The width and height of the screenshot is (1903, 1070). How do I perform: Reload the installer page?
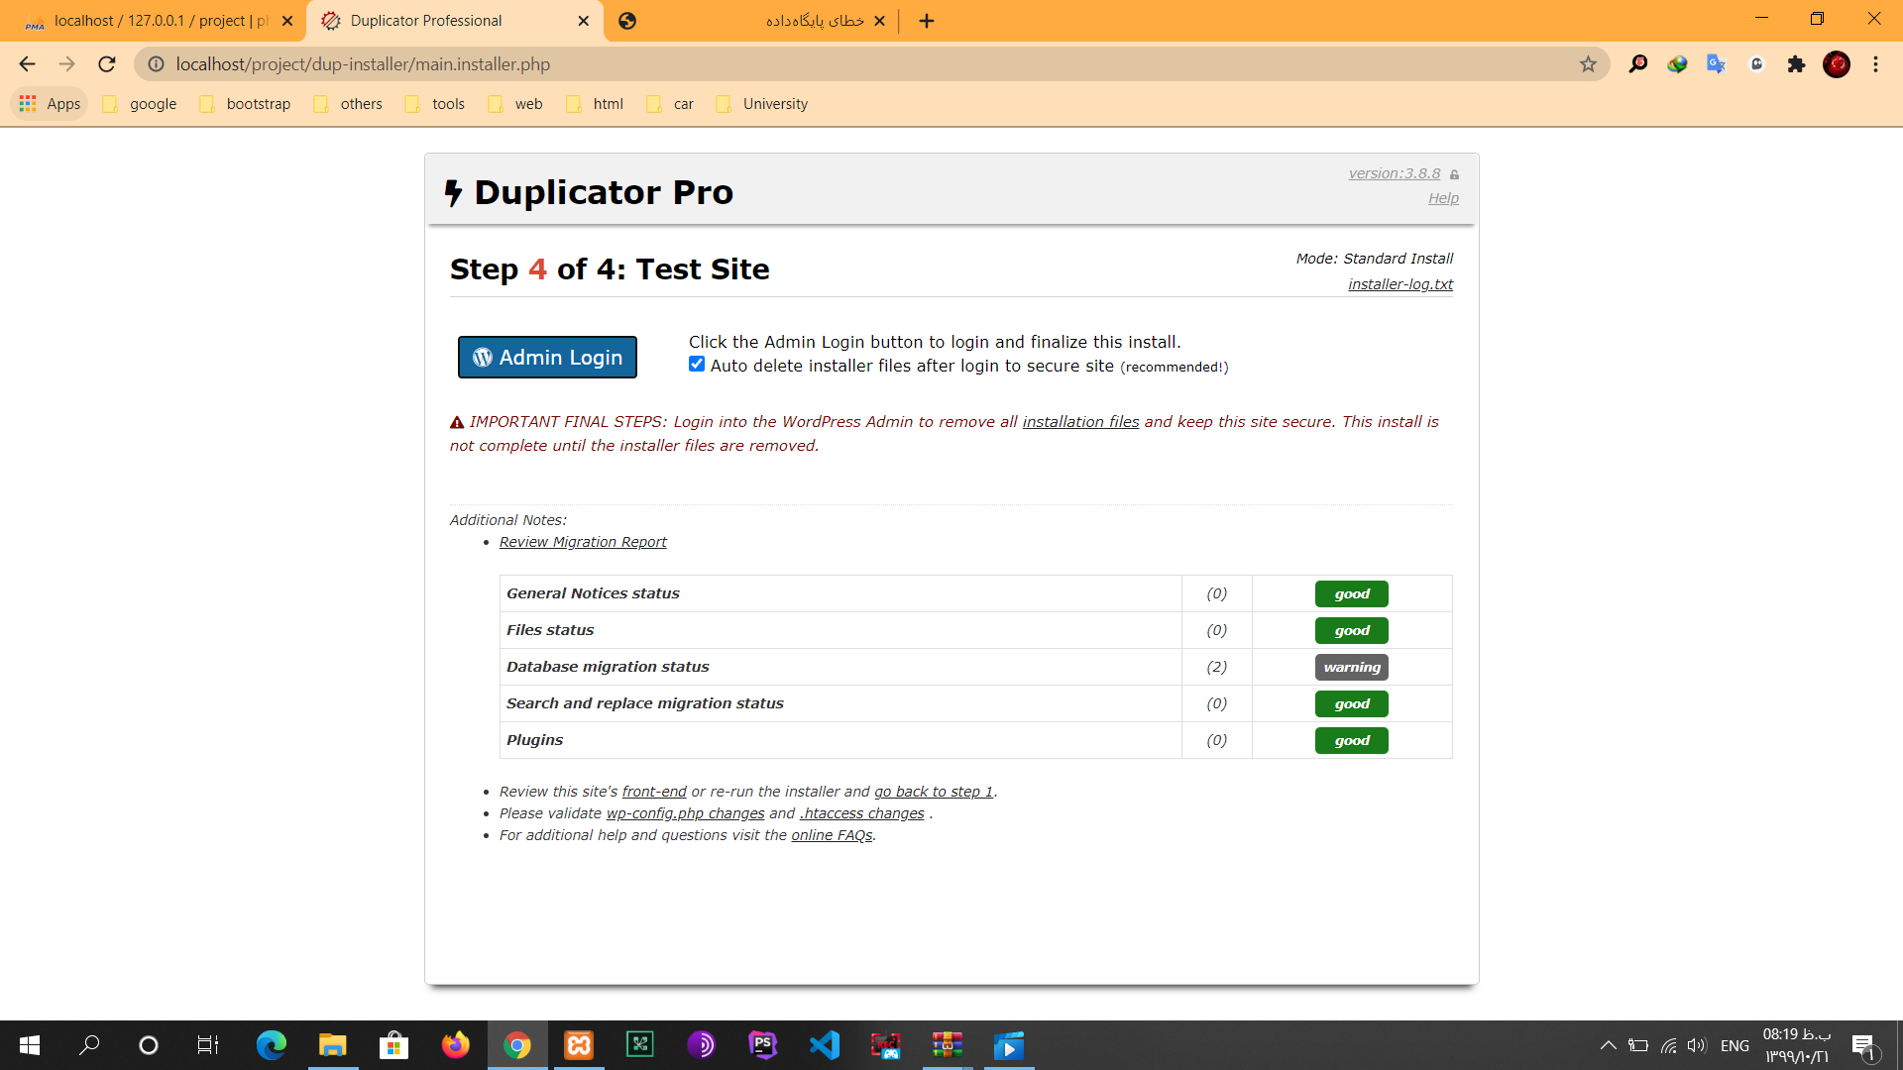pyautogui.click(x=107, y=64)
